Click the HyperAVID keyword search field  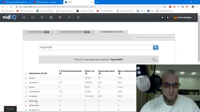(96, 47)
